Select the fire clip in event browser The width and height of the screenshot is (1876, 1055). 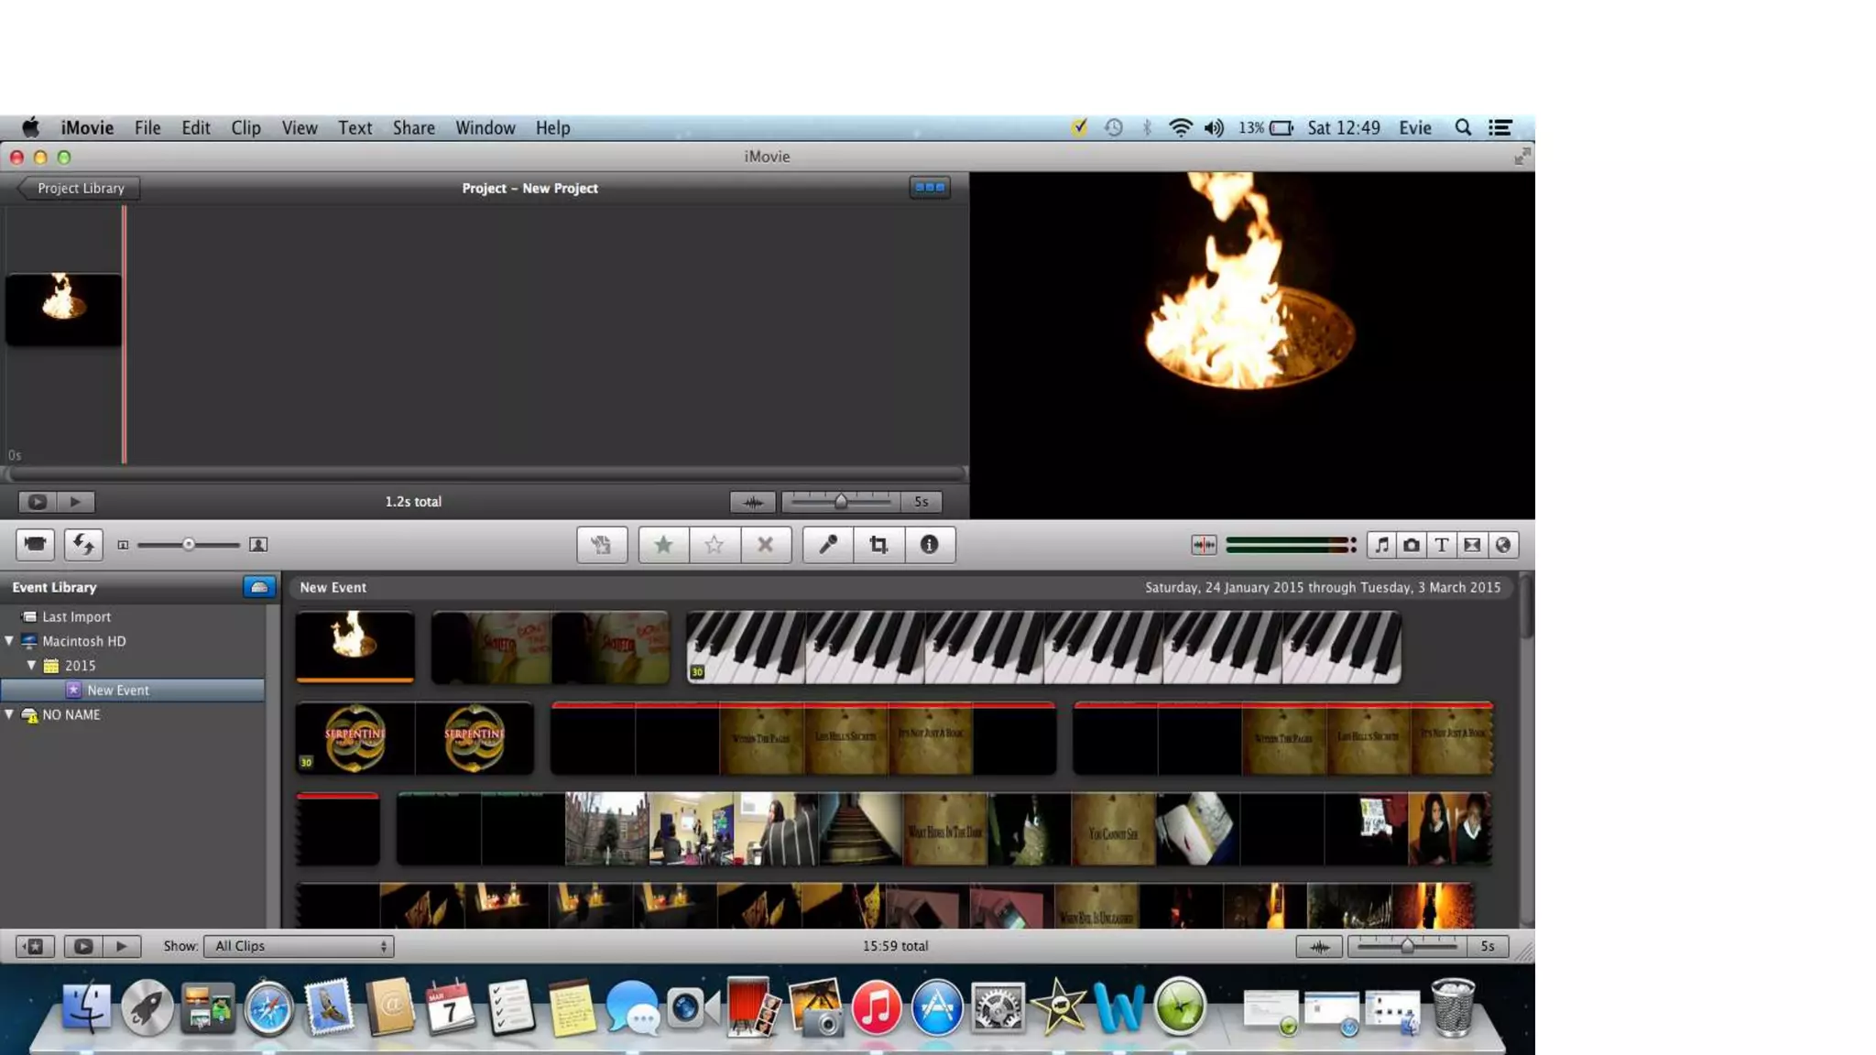point(355,647)
